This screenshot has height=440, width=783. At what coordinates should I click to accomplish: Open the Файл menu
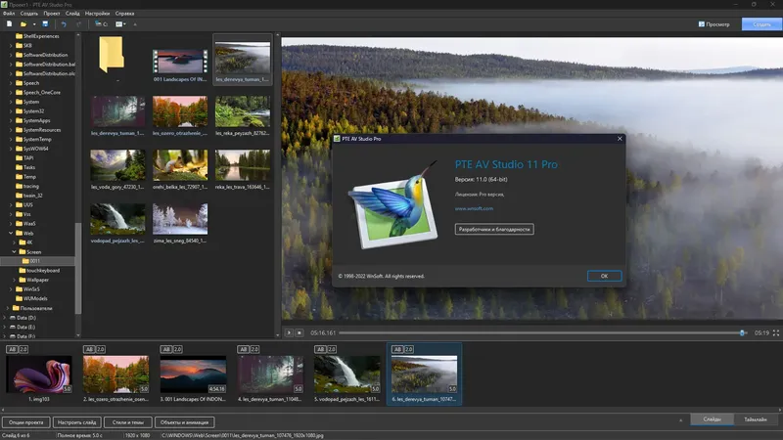9,14
